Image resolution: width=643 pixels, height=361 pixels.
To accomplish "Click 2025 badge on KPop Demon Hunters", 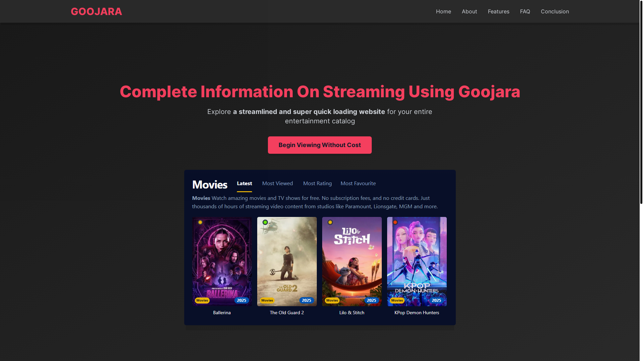I will tap(436, 300).
